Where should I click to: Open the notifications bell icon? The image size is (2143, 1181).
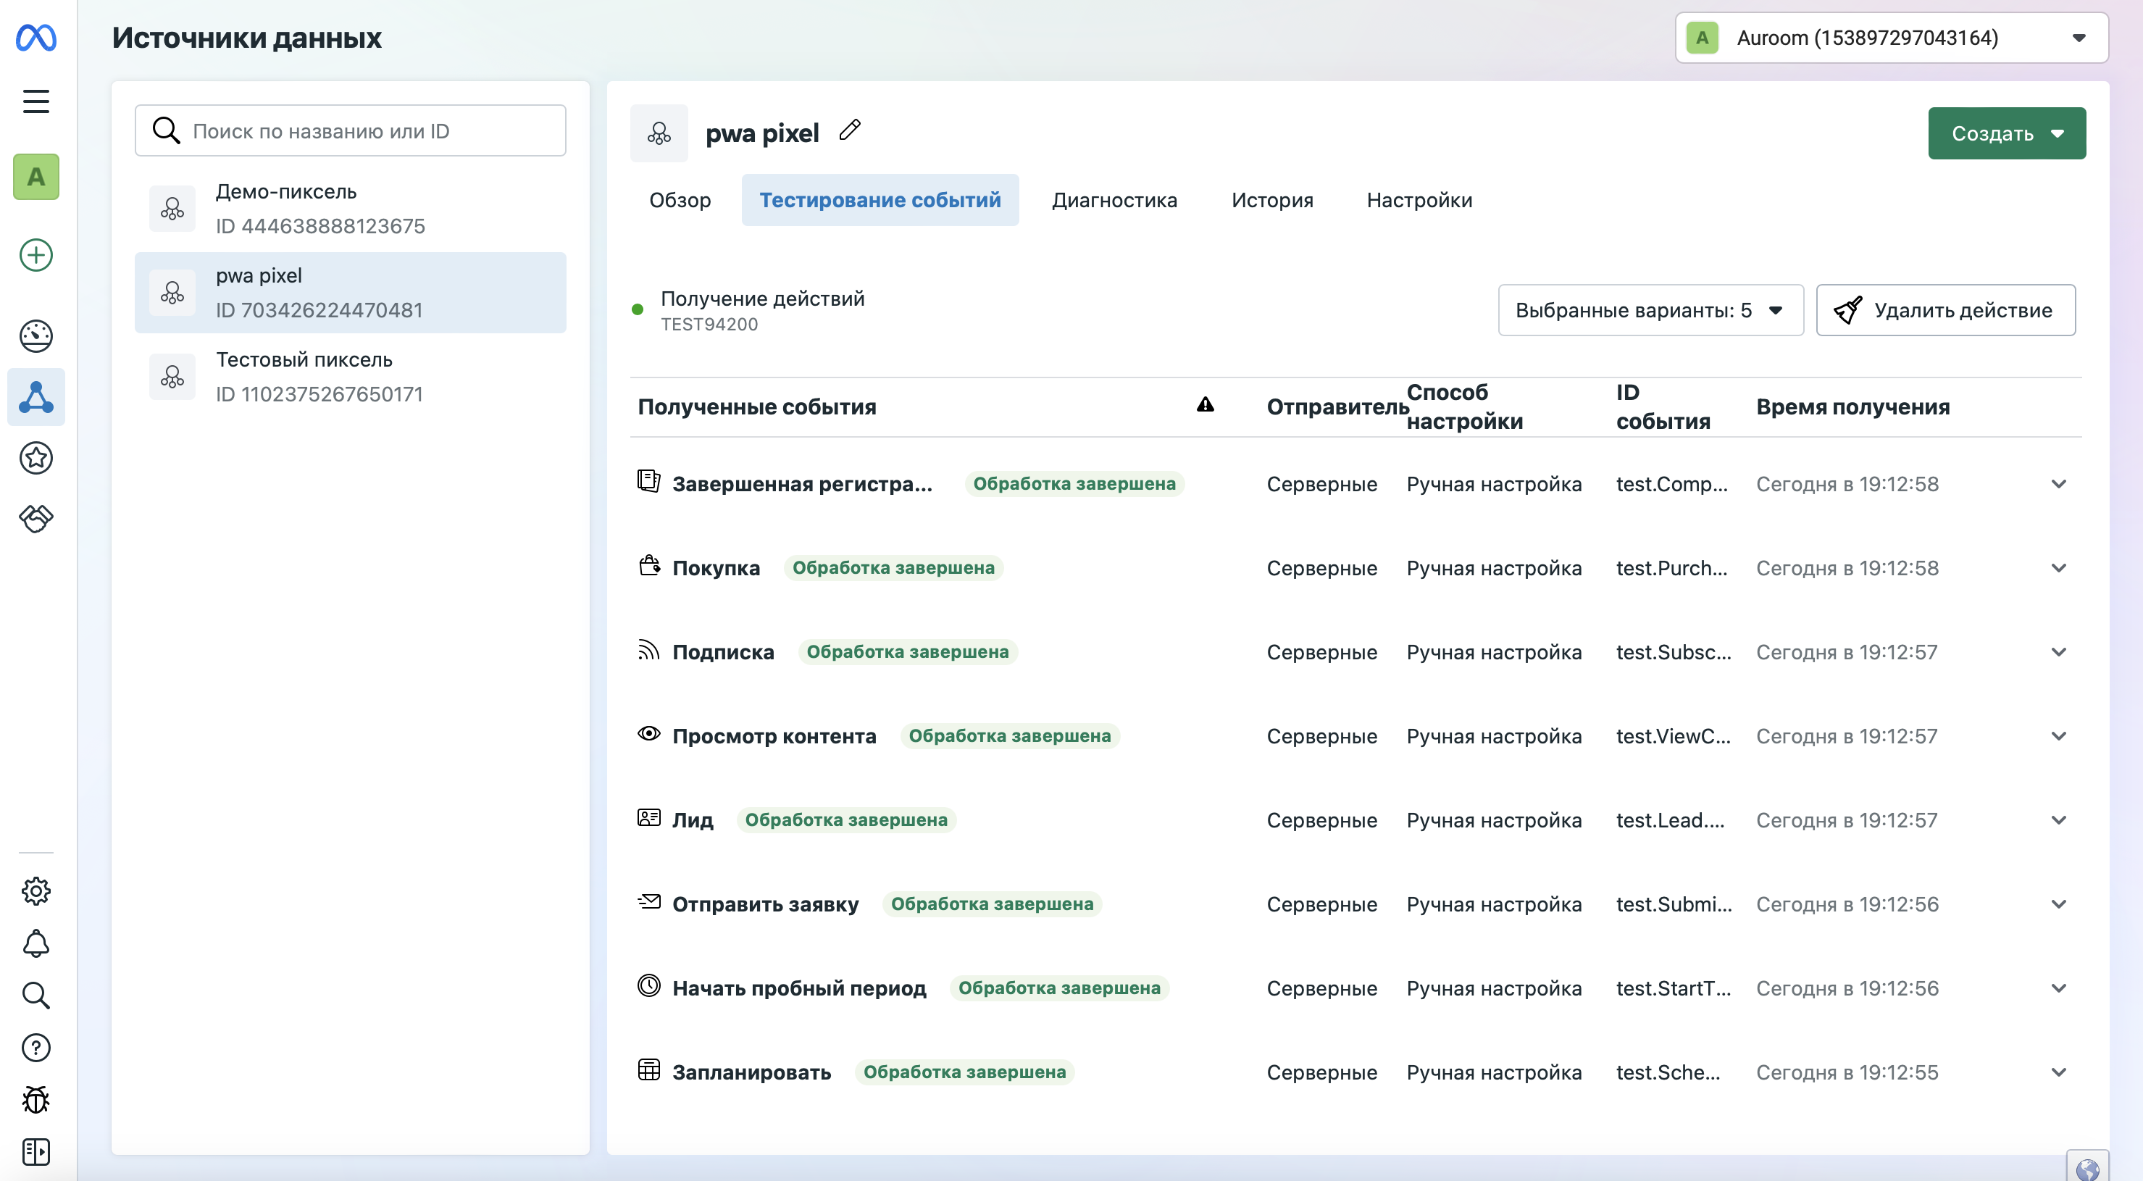coord(35,943)
